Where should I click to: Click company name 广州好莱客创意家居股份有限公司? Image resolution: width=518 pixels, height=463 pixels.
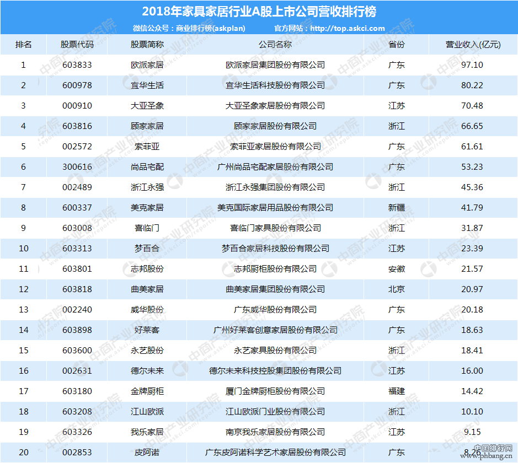click(275, 330)
